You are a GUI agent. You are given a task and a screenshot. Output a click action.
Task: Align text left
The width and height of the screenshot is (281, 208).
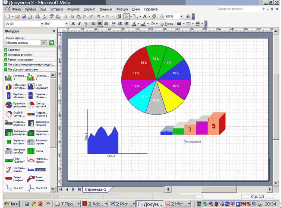click(93, 24)
